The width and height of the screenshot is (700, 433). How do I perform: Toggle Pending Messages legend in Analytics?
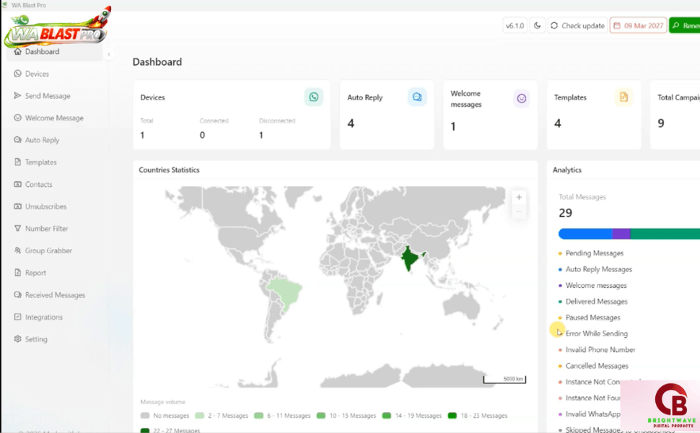[594, 253]
